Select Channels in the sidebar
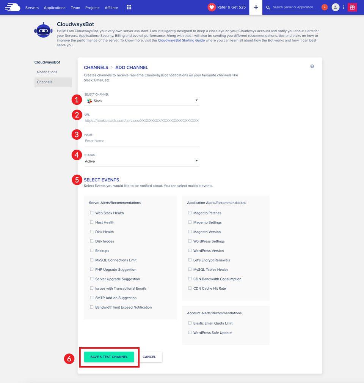This screenshot has width=364, height=383. [x=53, y=82]
